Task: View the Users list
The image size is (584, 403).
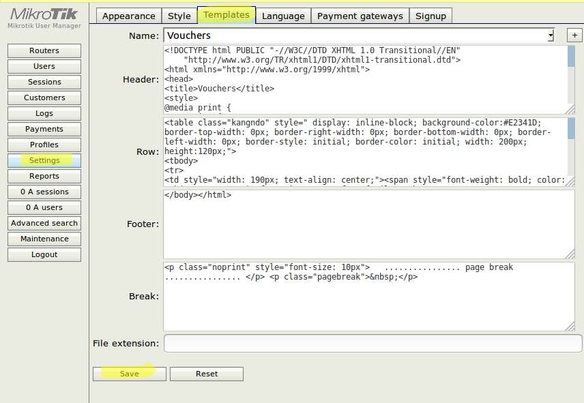Action: pyautogui.click(x=44, y=66)
